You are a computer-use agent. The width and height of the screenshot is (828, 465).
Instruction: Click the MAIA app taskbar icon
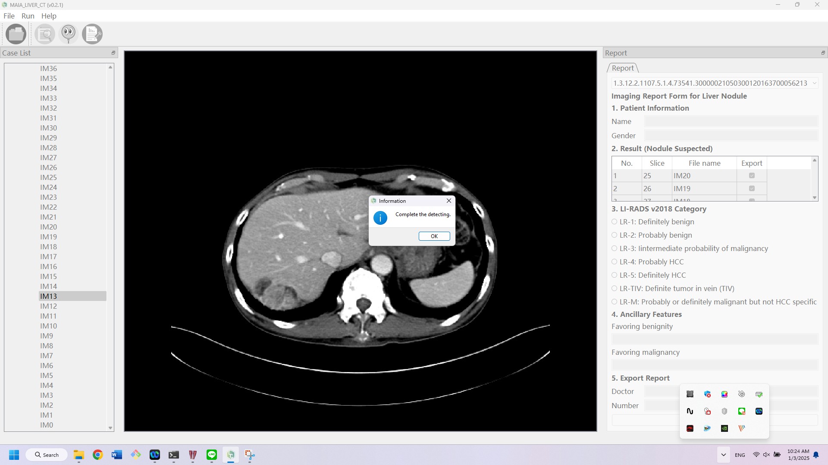(231, 455)
